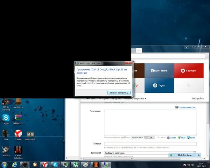Open the Youtube tile in the browser
The width and height of the screenshot is (210, 168).
coord(189,71)
